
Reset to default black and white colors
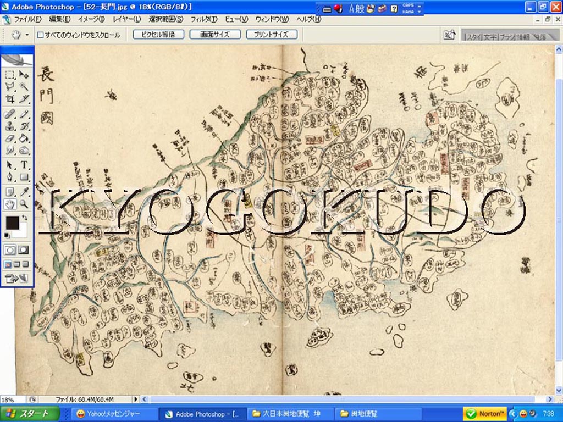tap(7, 235)
